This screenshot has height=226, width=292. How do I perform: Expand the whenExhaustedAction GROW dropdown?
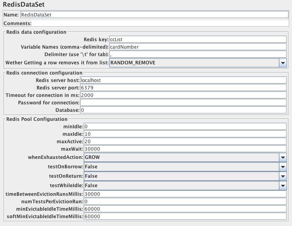(282, 157)
